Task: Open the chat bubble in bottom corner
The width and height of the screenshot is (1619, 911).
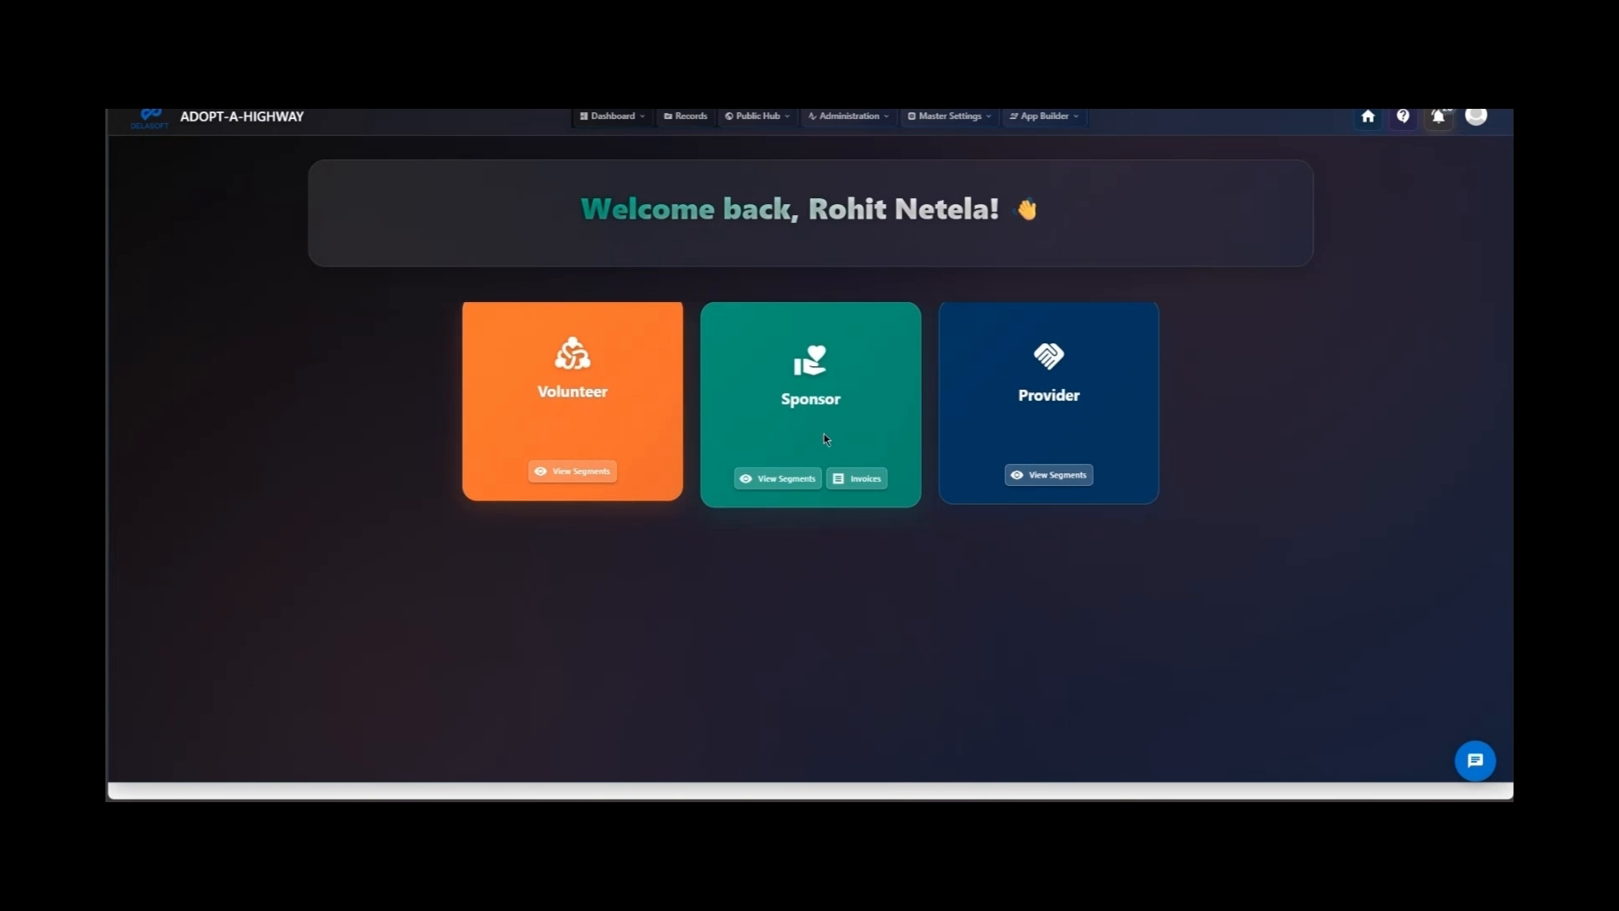Action: [1474, 760]
